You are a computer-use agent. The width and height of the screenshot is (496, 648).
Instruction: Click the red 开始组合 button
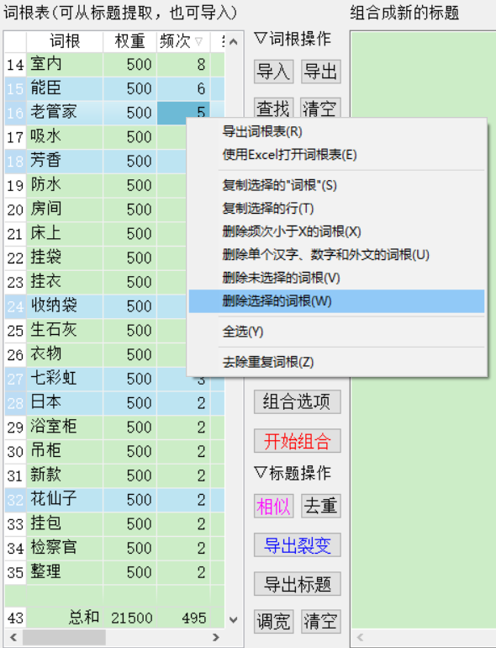coord(298,441)
